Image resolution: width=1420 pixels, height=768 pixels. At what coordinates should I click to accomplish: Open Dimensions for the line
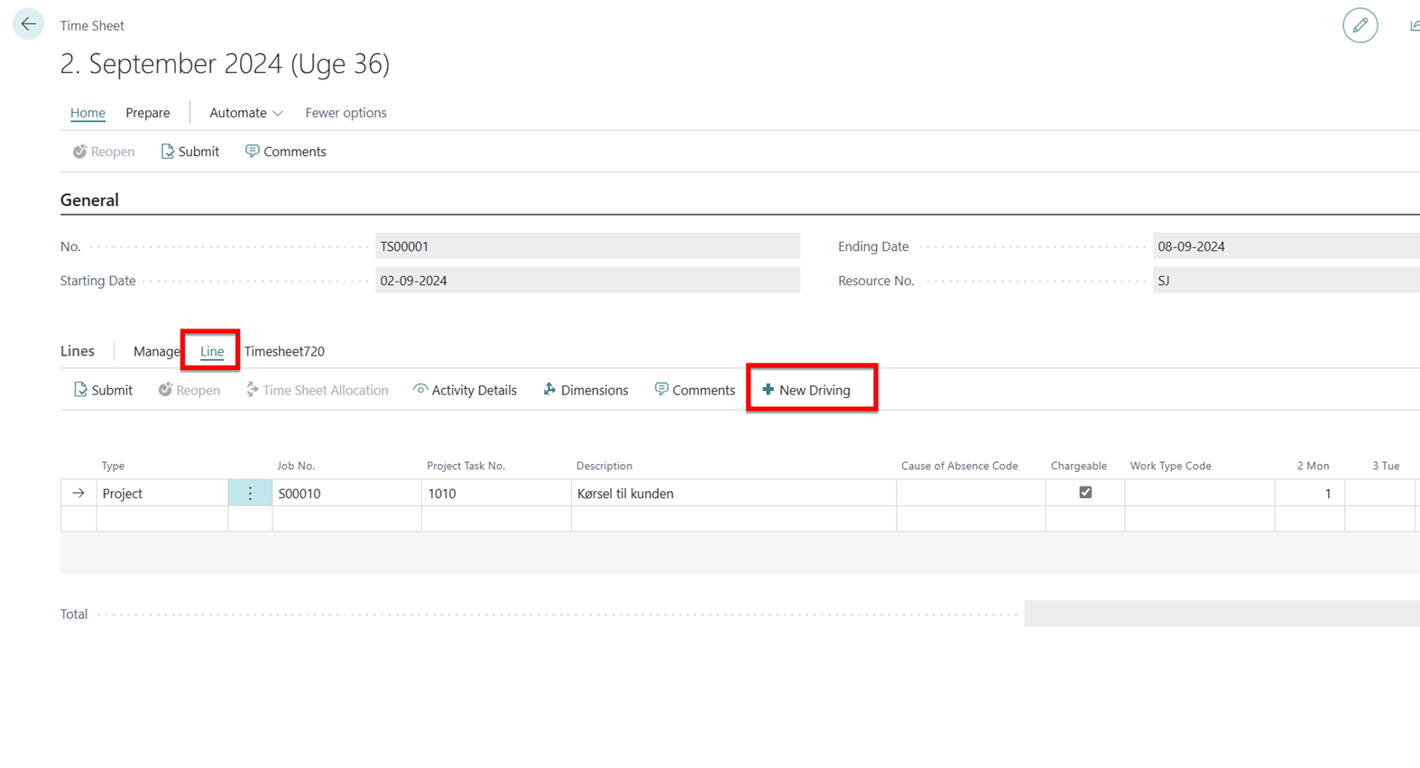[586, 390]
